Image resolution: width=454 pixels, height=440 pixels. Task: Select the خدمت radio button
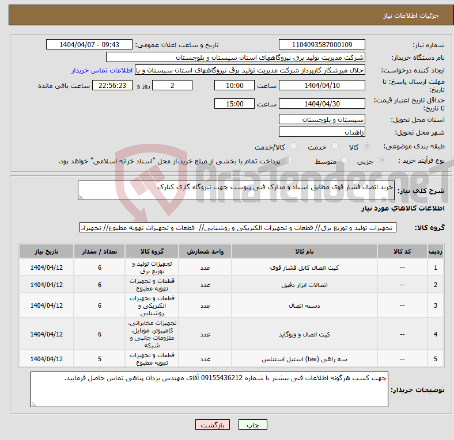click(x=335, y=146)
